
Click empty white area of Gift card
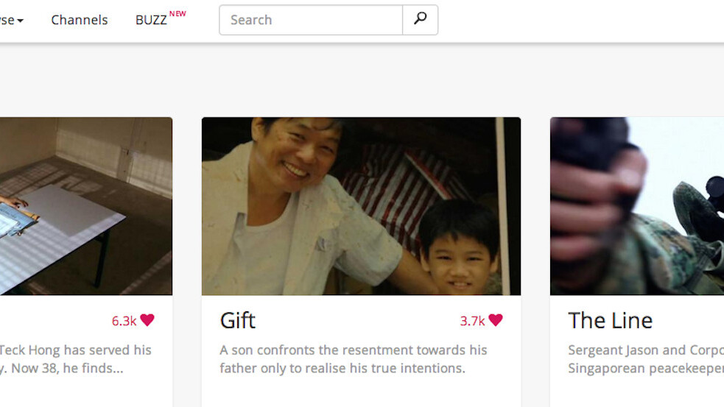tap(361, 394)
